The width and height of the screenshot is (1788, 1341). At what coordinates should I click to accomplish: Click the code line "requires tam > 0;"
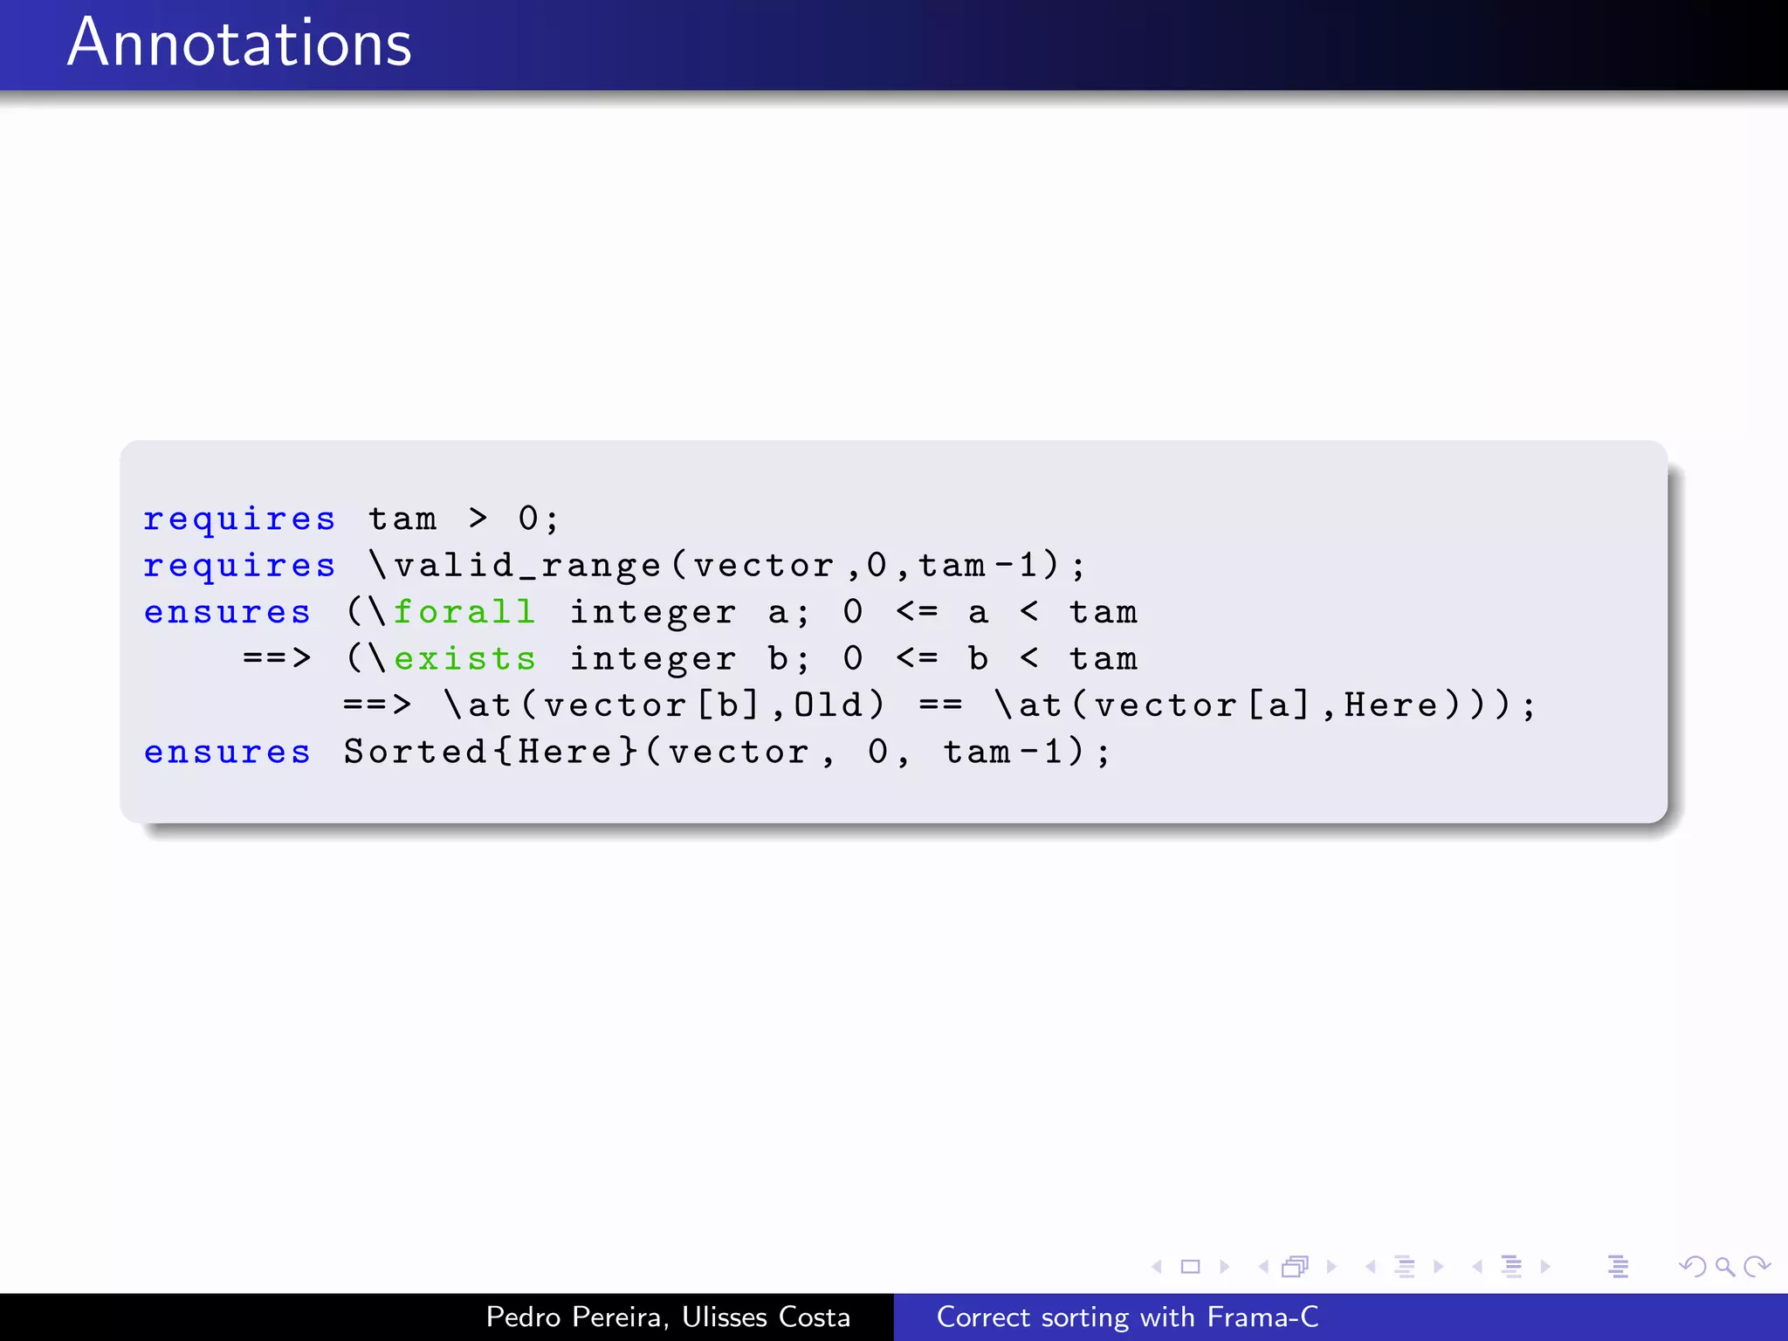(351, 519)
